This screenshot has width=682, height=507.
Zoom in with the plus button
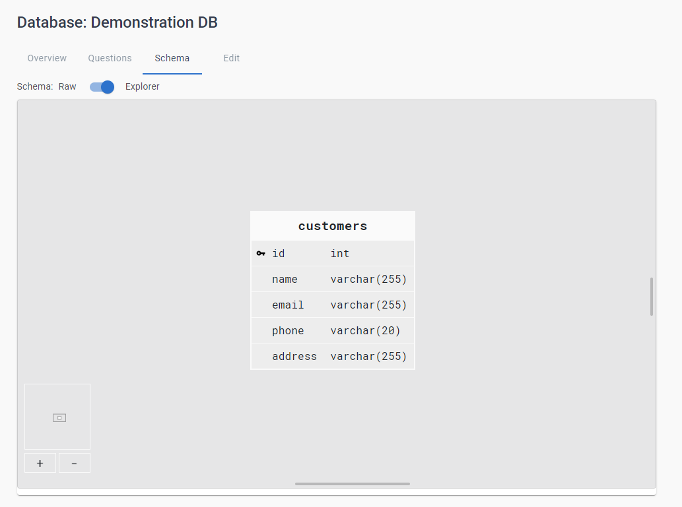point(40,463)
